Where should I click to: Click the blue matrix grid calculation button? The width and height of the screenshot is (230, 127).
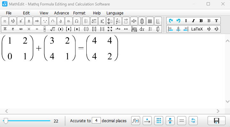coord(159,121)
